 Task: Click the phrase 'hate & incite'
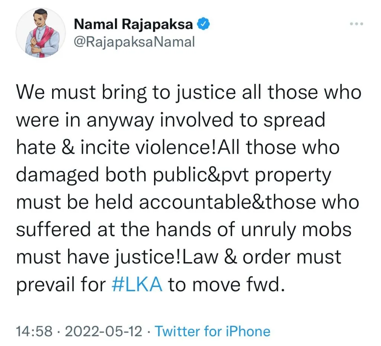click(x=73, y=147)
